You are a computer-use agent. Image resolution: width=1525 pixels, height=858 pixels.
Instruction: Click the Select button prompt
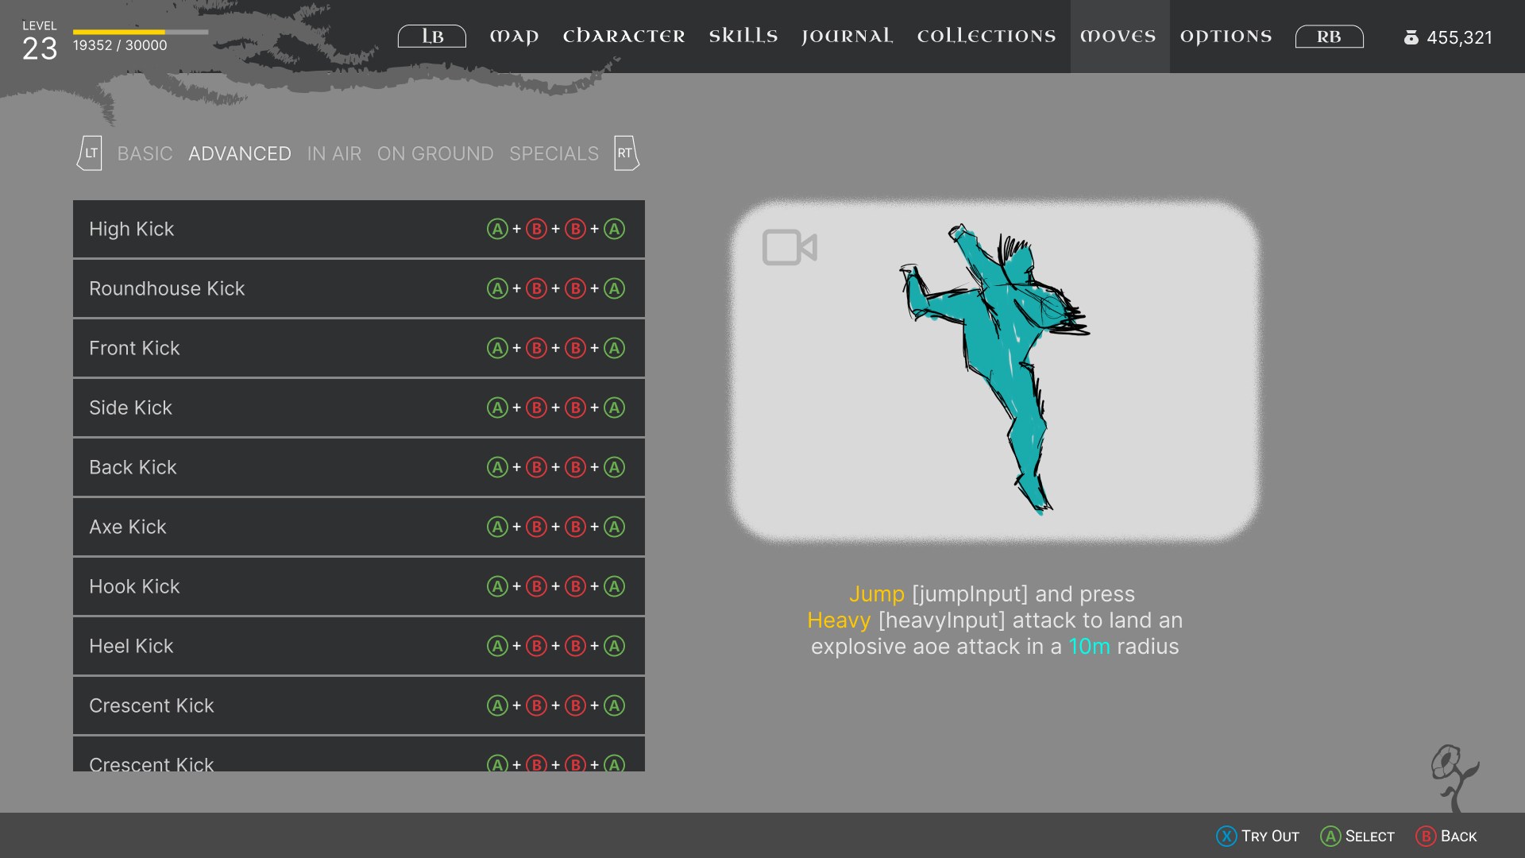click(x=1357, y=836)
